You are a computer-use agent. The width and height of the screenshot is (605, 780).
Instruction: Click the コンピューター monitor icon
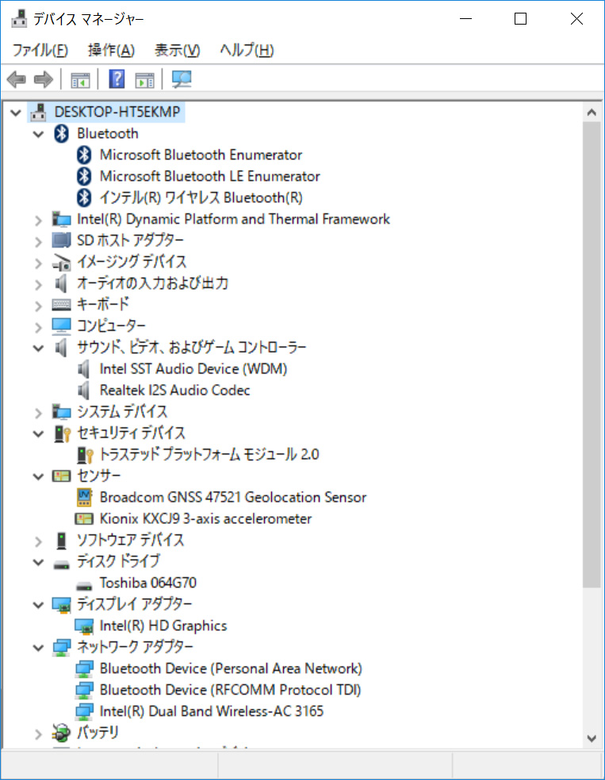pyautogui.click(x=61, y=326)
